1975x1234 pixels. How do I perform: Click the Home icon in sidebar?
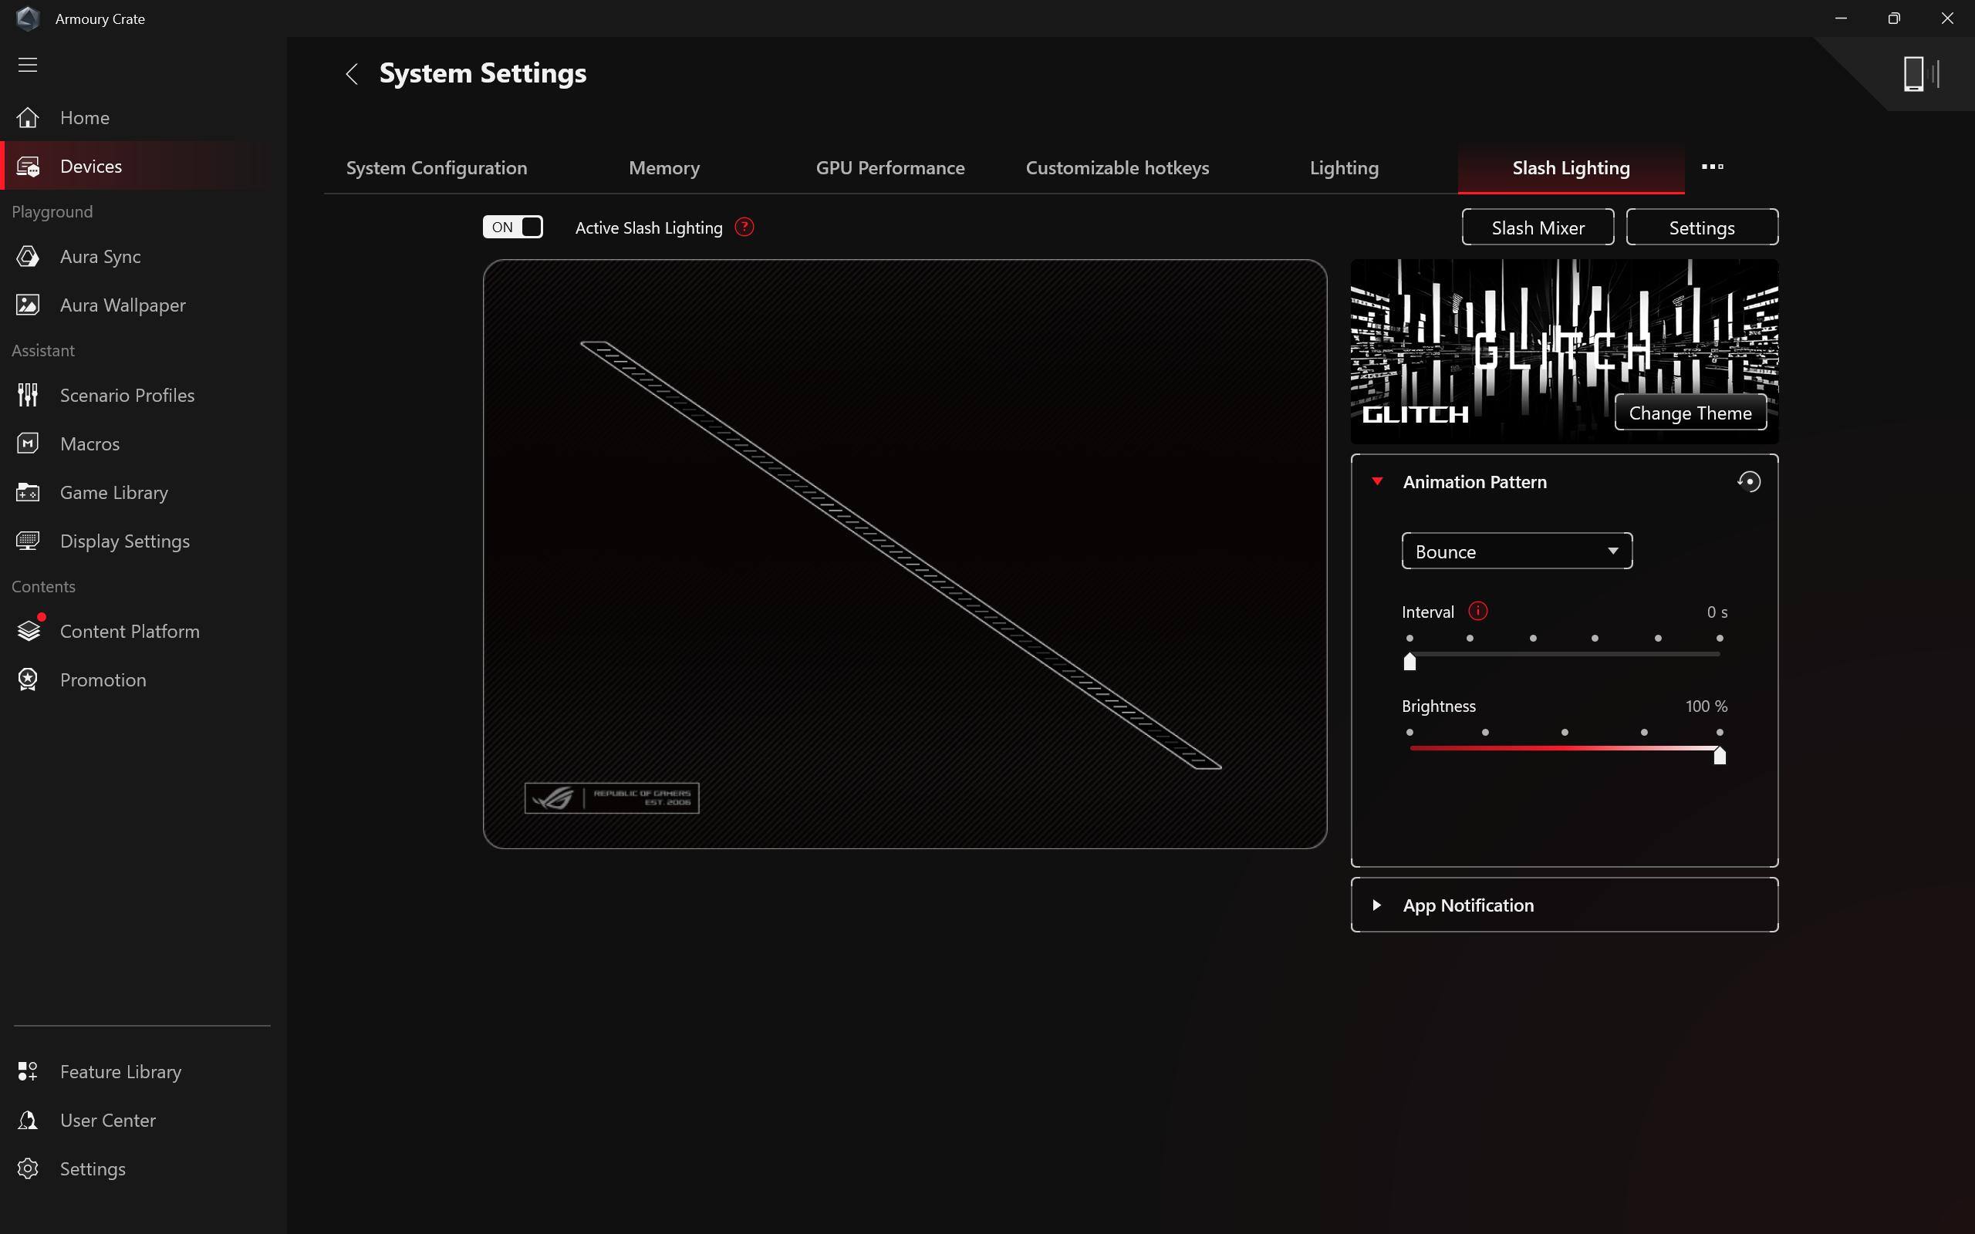pos(28,117)
